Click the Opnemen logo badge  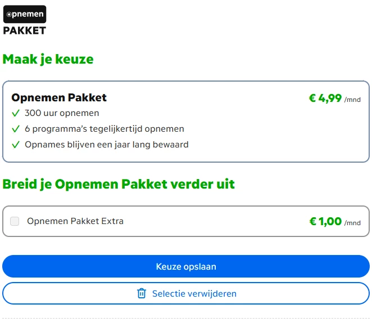(24, 14)
